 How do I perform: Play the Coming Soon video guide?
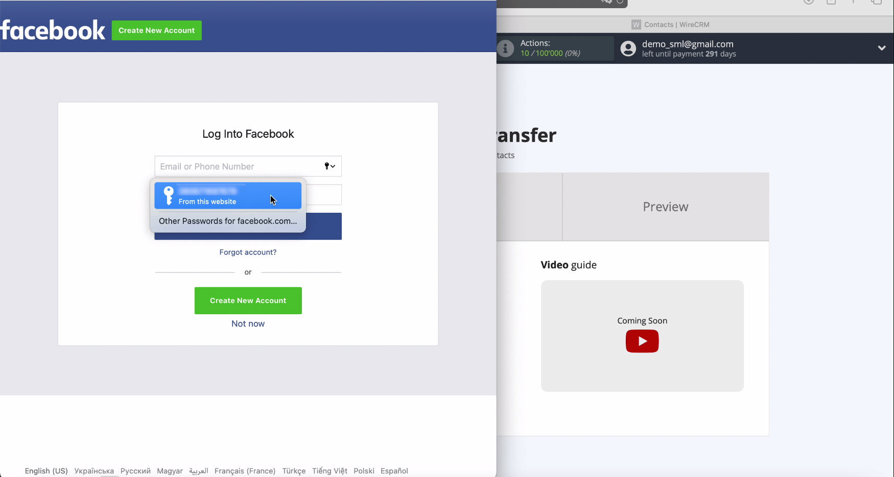pyautogui.click(x=642, y=341)
